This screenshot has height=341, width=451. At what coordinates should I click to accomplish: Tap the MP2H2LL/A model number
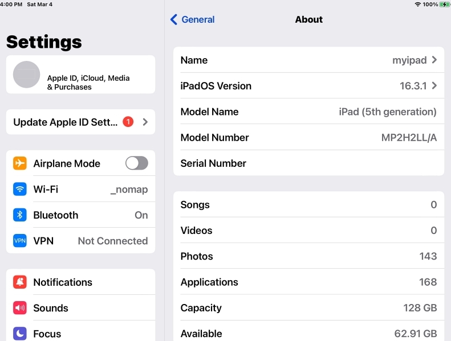tap(409, 138)
